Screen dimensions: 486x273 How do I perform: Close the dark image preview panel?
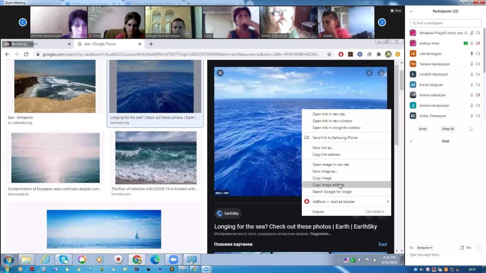click(x=220, y=73)
